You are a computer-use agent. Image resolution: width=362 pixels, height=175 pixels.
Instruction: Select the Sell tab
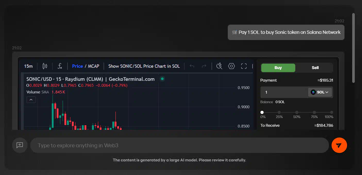[x=315, y=68]
